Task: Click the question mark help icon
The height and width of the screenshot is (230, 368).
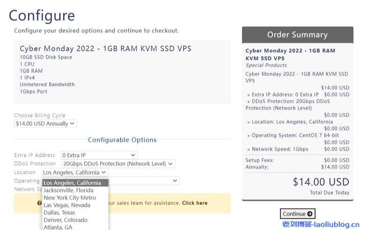Action: [x=39, y=203]
